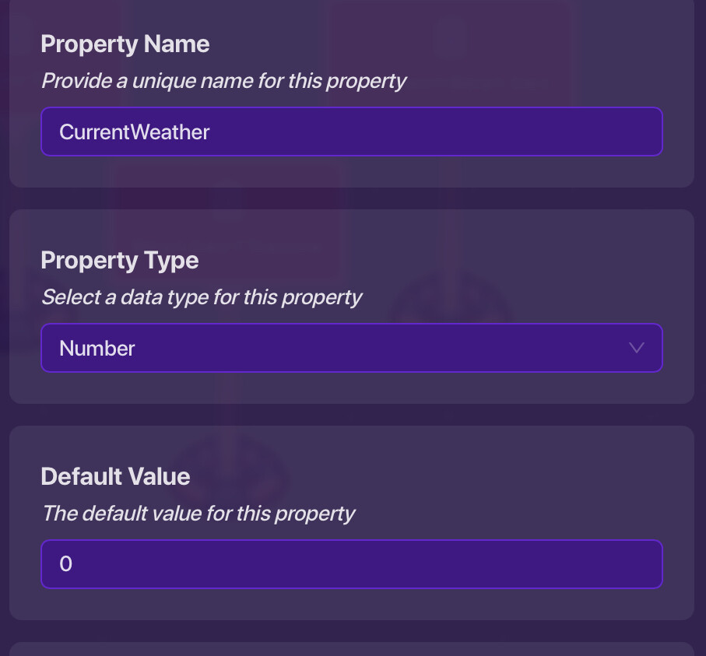Click the dark gap between Name and Type cards
The image size is (706, 656).
pyautogui.click(x=350, y=198)
